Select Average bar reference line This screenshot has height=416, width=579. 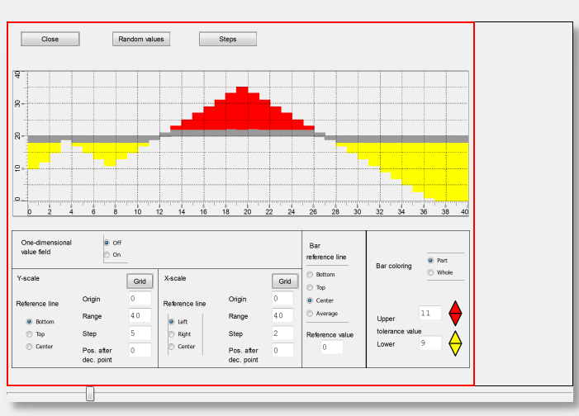click(x=310, y=313)
